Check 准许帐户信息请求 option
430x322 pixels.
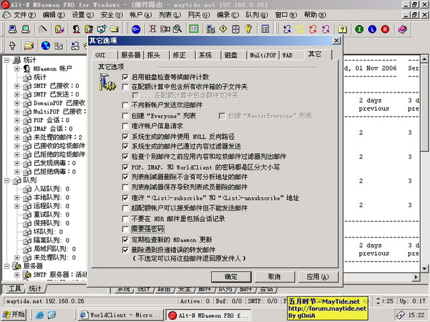(x=126, y=126)
